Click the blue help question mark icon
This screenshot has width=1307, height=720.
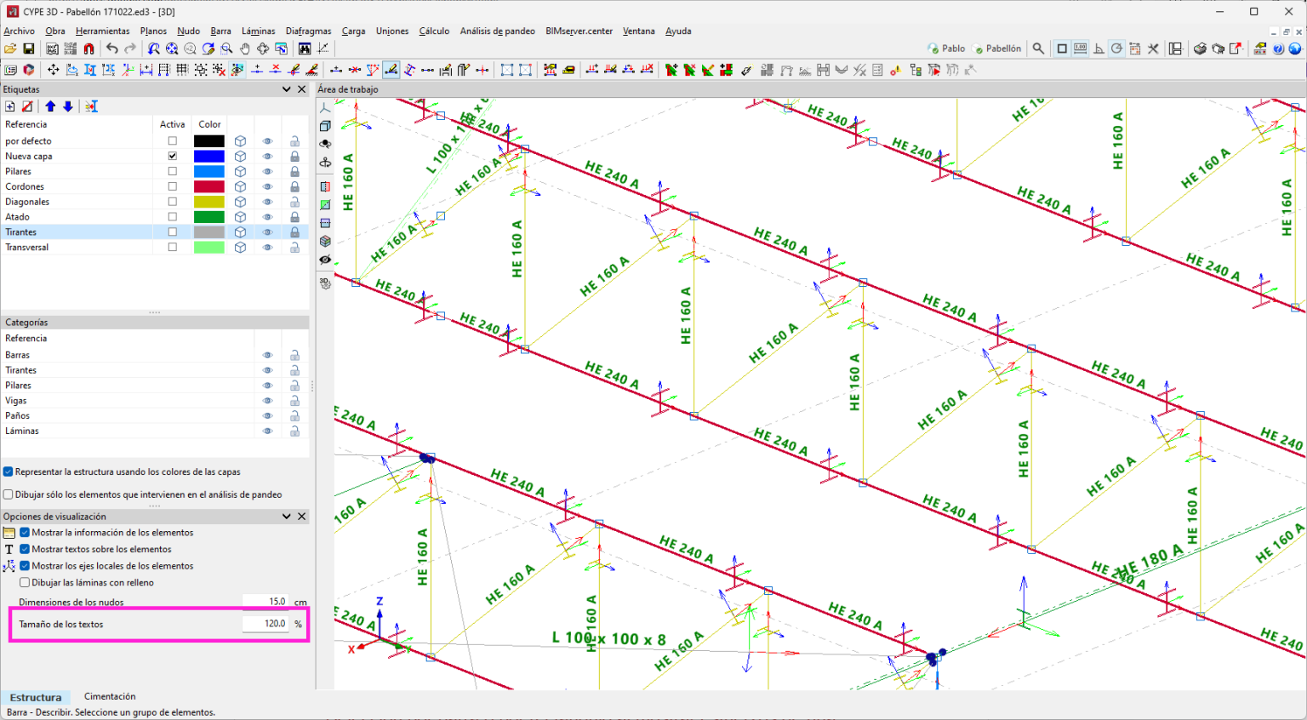pos(1278,49)
